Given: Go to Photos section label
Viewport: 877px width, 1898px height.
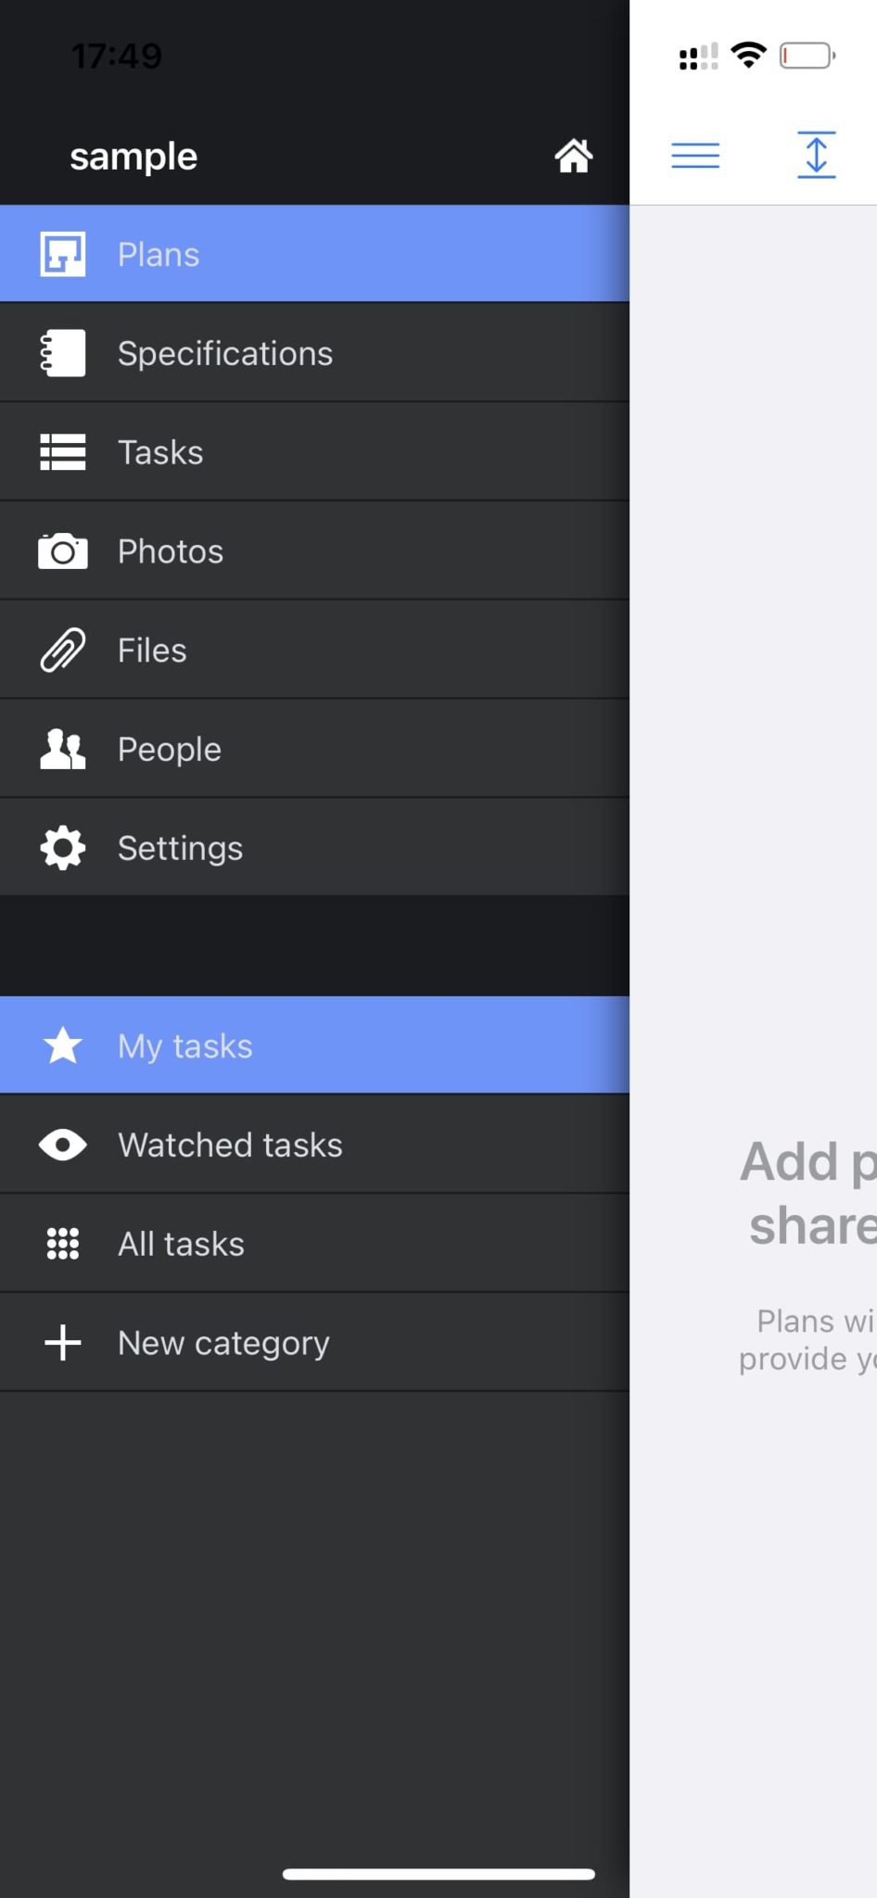Looking at the screenshot, I should (x=171, y=551).
